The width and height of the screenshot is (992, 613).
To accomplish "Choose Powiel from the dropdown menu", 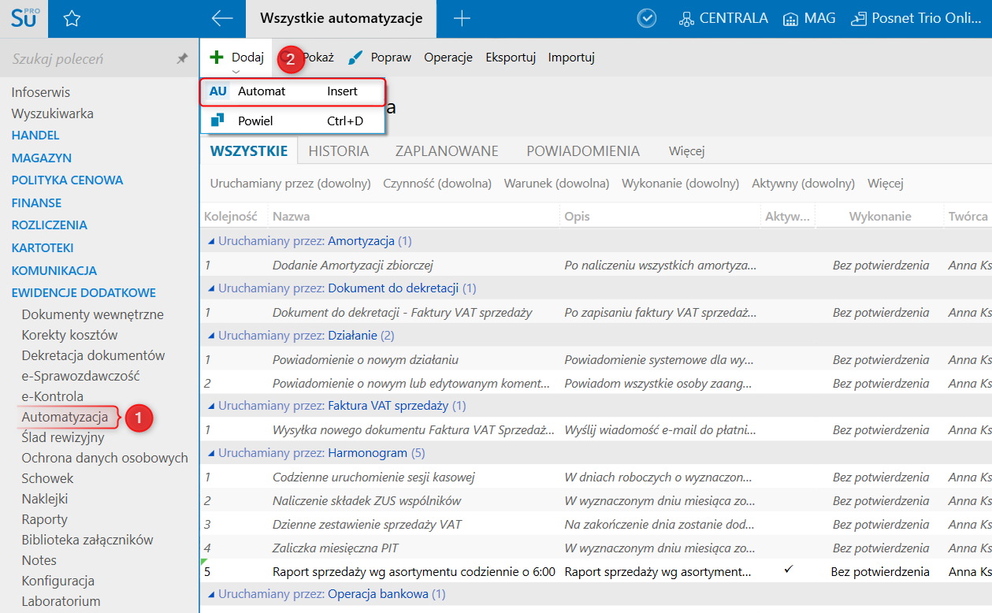I will pyautogui.click(x=292, y=121).
